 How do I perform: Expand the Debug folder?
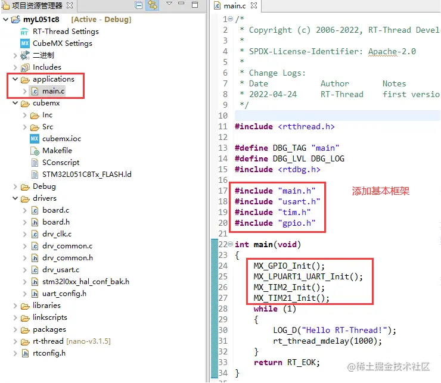click(15, 186)
